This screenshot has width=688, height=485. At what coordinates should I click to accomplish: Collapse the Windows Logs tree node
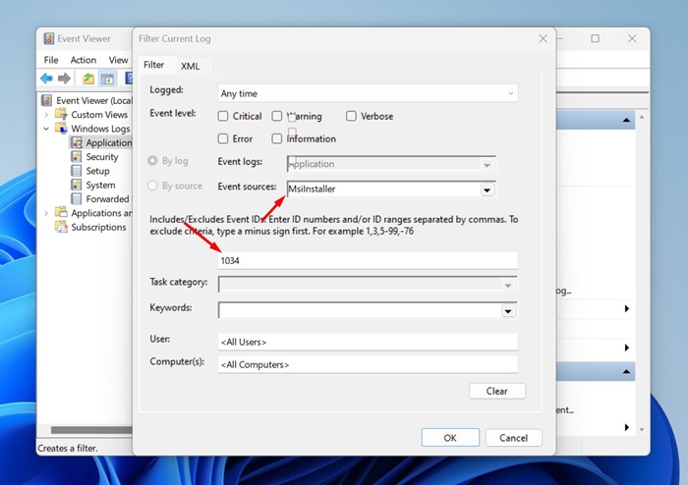(46, 129)
